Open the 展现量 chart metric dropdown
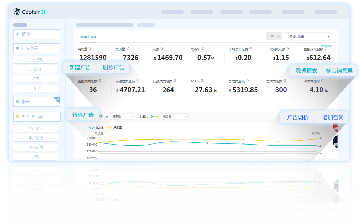The image size is (361, 222). pos(121,116)
